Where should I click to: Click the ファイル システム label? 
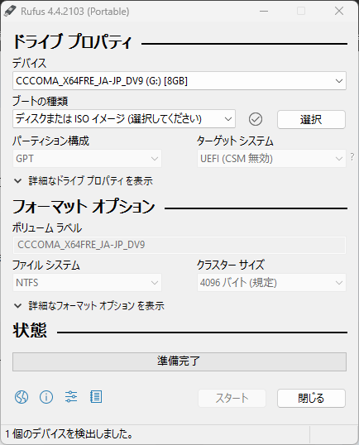tap(46, 265)
